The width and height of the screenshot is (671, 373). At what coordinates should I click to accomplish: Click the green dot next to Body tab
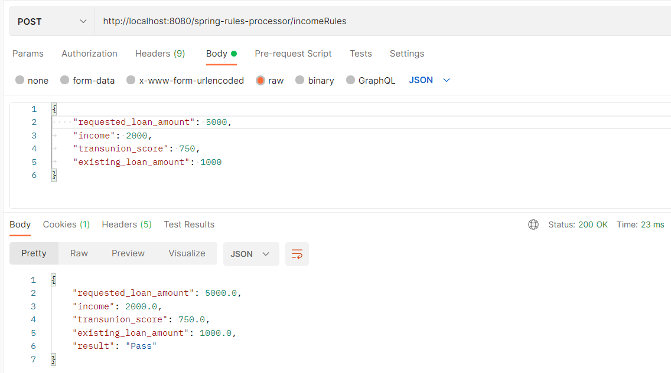click(x=234, y=54)
